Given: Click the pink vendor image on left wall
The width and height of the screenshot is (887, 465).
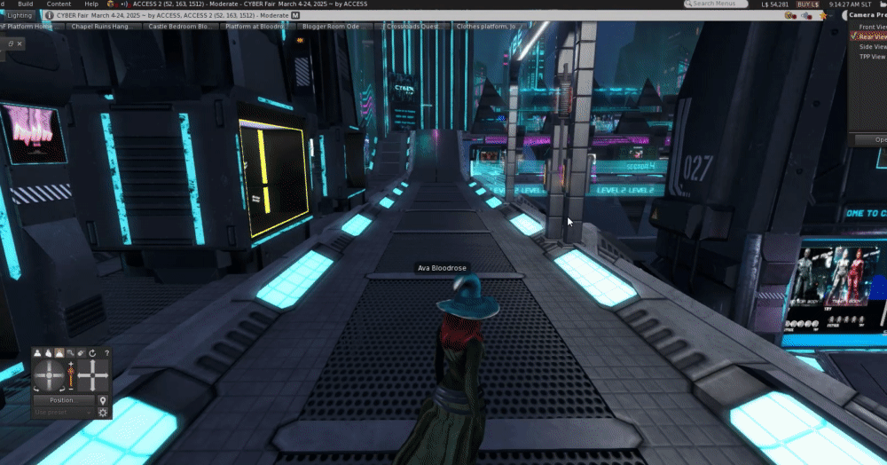Looking at the screenshot, I should click(x=34, y=133).
